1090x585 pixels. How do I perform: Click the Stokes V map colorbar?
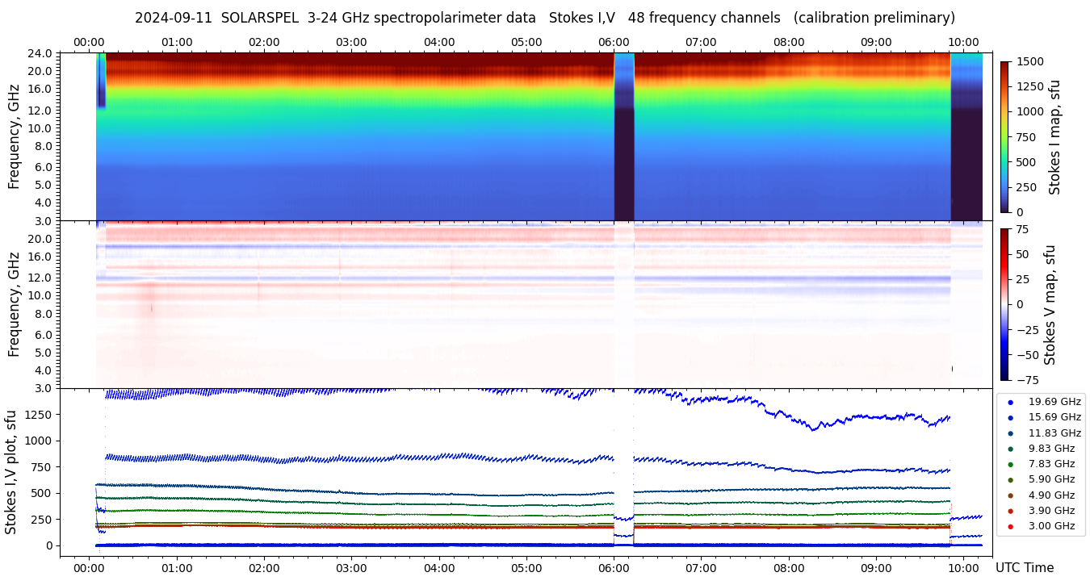(1004, 304)
